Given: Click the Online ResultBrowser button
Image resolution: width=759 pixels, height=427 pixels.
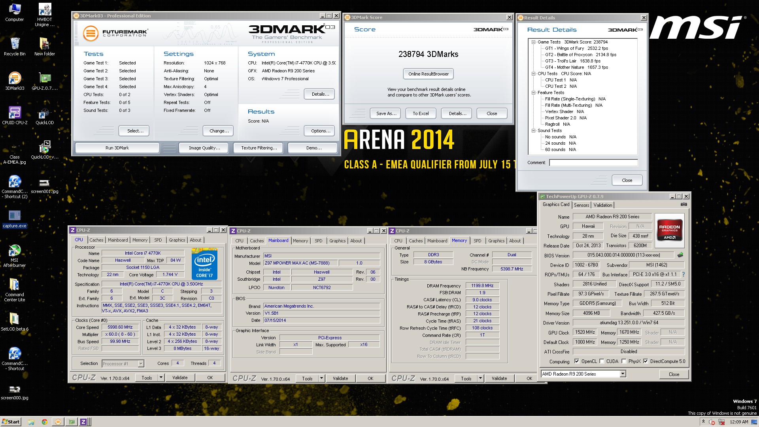Looking at the screenshot, I should coord(429,74).
